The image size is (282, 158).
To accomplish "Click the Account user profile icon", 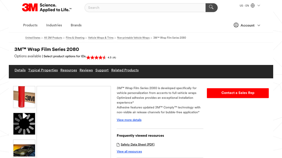I will coord(236,25).
